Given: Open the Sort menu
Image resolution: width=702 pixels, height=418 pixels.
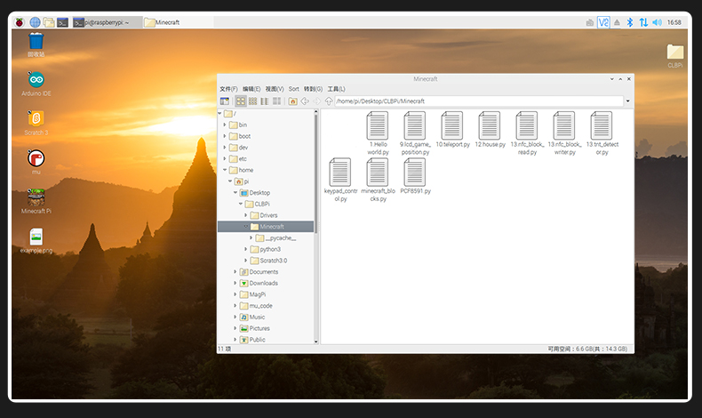Looking at the screenshot, I should coord(293,89).
